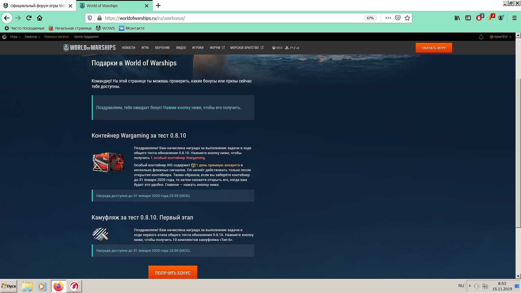Click the World of Warships logo
This screenshot has width=521, height=293.
(90, 48)
